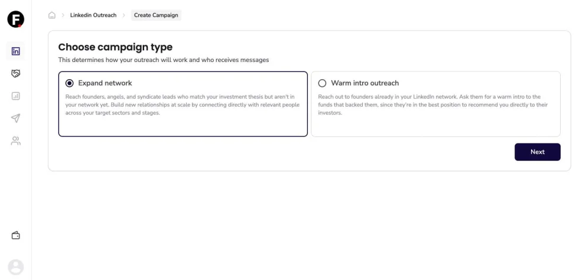The height and width of the screenshot is (280, 579).
Task: Select the Expand network radio button
Action: click(70, 83)
